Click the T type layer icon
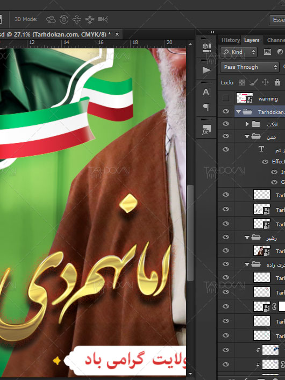 [261, 149]
